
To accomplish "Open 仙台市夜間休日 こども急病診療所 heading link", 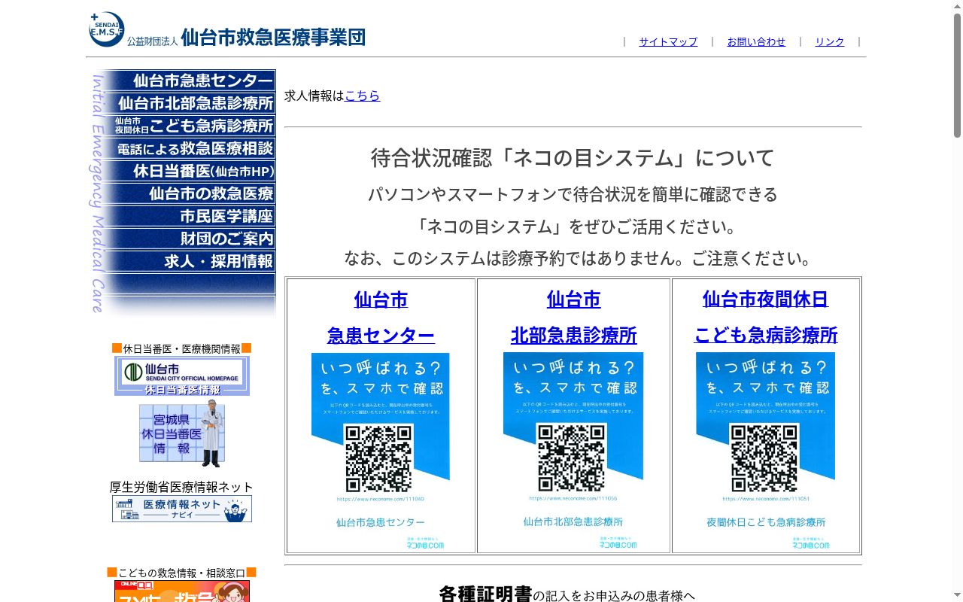I will click(766, 317).
